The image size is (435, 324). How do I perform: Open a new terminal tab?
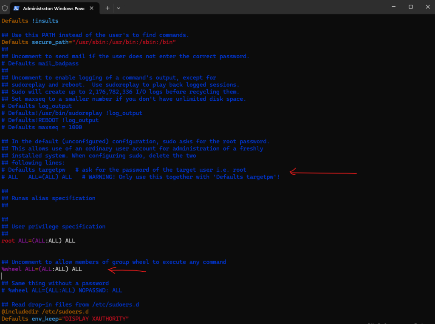[x=107, y=8]
